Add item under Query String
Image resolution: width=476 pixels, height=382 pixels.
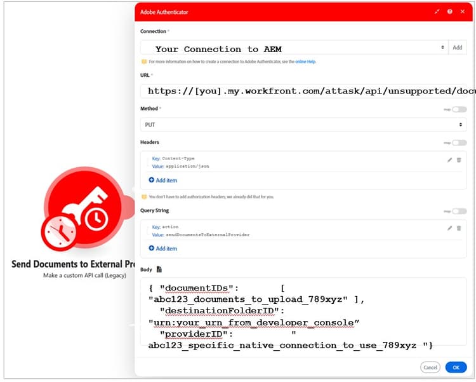click(162, 248)
